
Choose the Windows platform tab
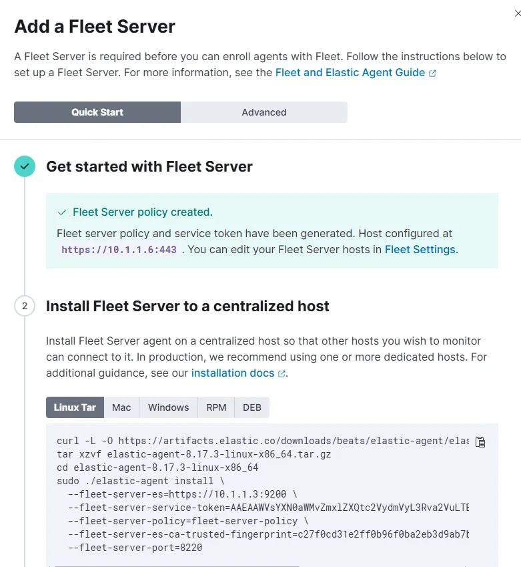coord(169,407)
